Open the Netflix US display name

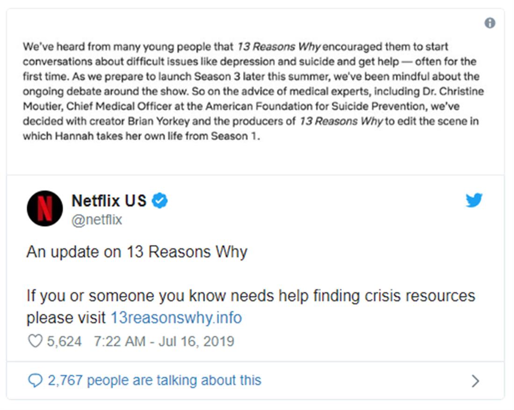click(109, 201)
